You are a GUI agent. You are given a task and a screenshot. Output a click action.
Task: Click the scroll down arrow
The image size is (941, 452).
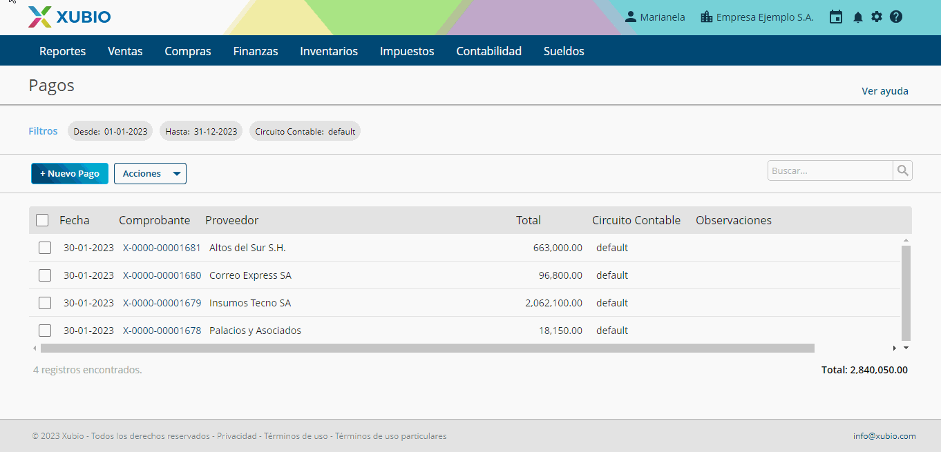point(906,348)
